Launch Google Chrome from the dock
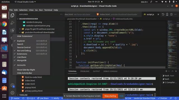179x100 pixels. [4, 24]
